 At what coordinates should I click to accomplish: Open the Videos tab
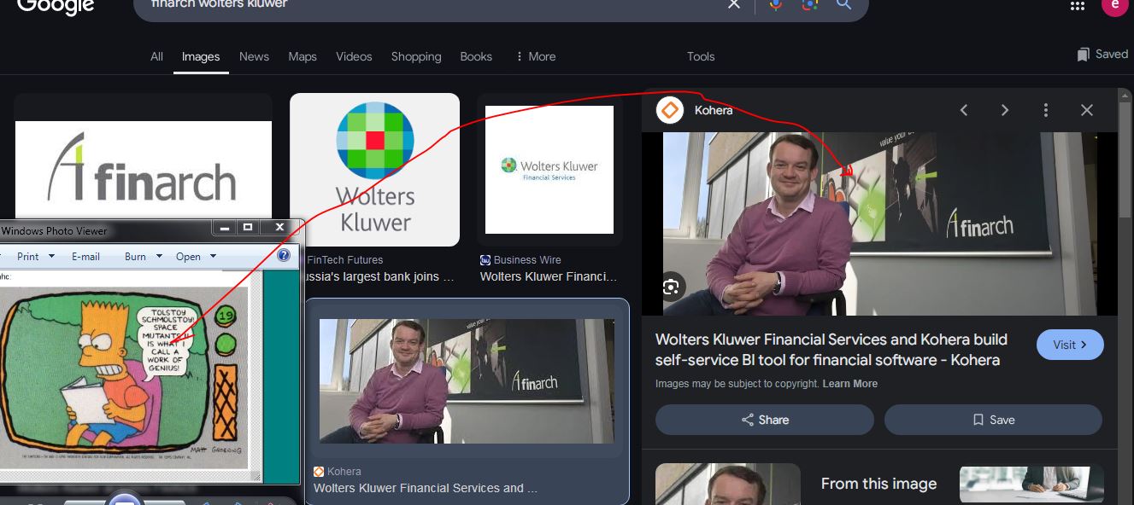pos(354,56)
